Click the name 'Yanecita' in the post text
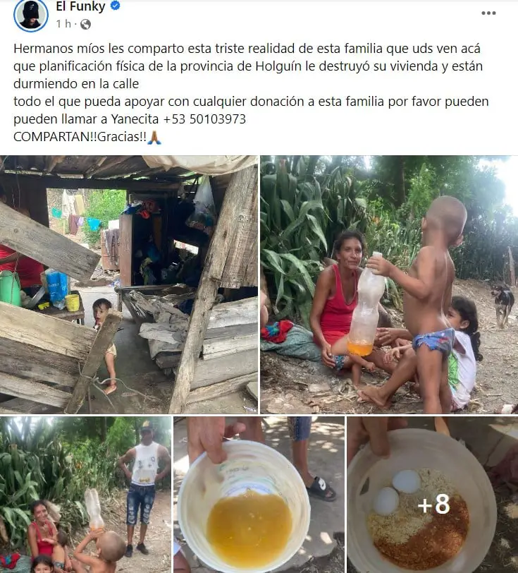Image resolution: width=518 pixels, height=573 pixels. coord(135,119)
